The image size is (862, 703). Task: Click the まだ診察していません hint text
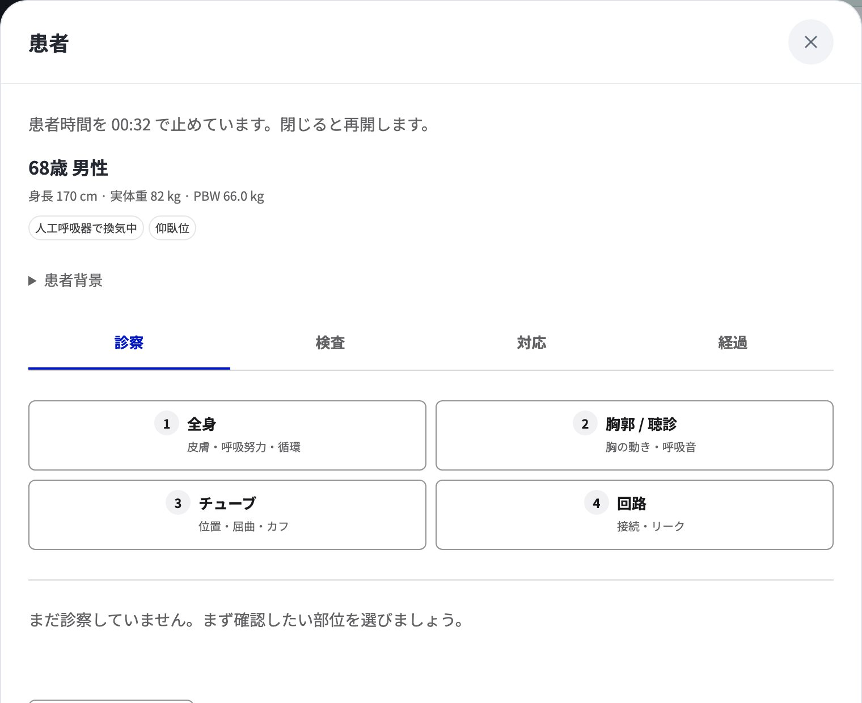(x=248, y=620)
